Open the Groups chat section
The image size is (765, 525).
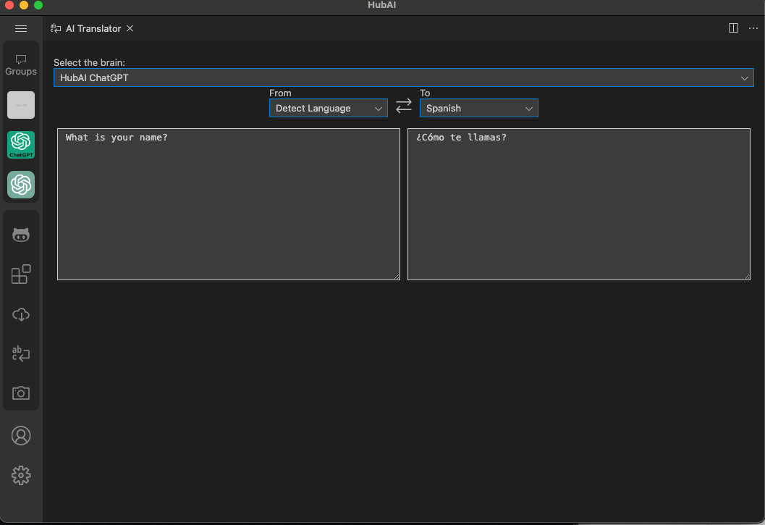click(x=21, y=65)
